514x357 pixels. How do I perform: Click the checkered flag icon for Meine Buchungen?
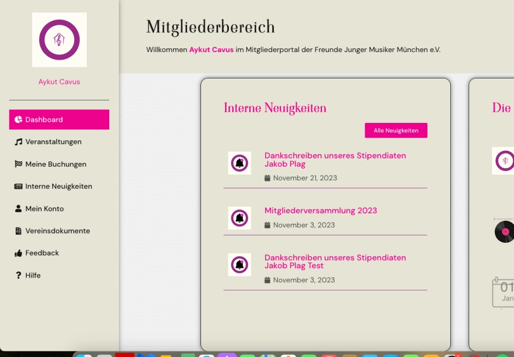[19, 164]
